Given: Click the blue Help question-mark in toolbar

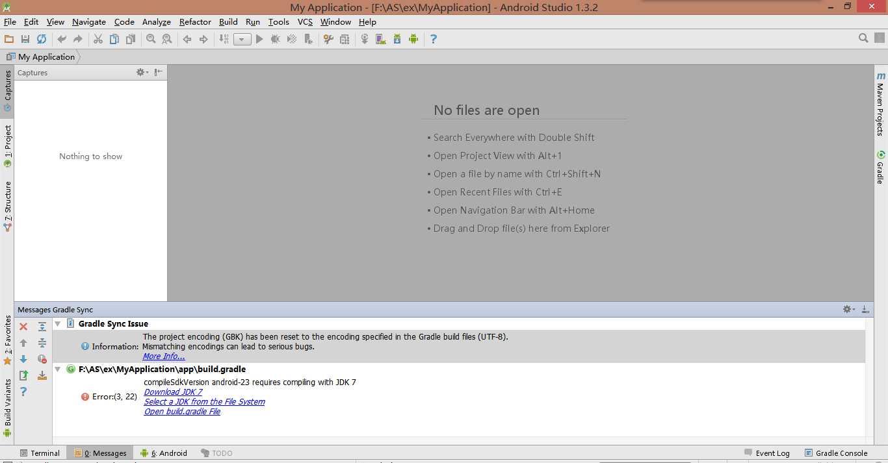Looking at the screenshot, I should pos(434,39).
